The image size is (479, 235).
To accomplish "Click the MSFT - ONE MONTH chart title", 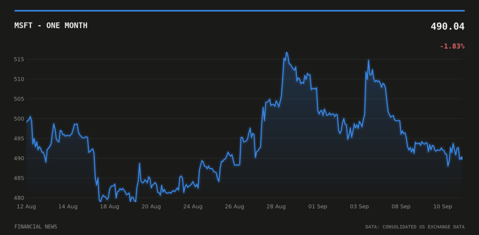I will tap(51, 26).
